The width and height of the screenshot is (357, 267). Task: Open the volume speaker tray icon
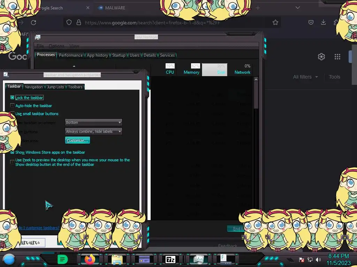318,259
